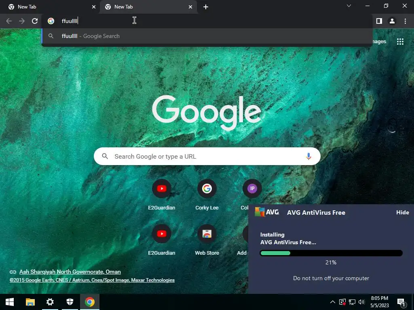Open the purple IP shortcut
Screen dimensions: 414x310
pos(252,189)
